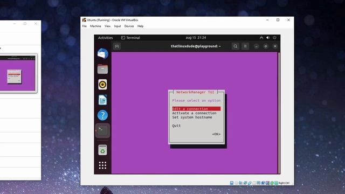This screenshot has height=194, width=345.
Task: Click the optical drive status icon
Action: [236, 183]
